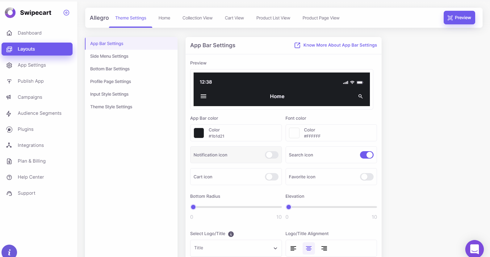Image resolution: width=490 pixels, height=257 pixels.
Task: Switch to the Collection View tab
Action: 197,18
